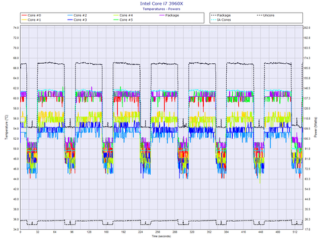The width and height of the screenshot is (323, 242).
Task: Select the Core #3 legend entry
Action: click(x=77, y=19)
